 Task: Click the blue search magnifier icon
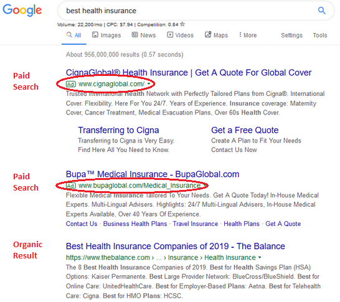[321, 11]
